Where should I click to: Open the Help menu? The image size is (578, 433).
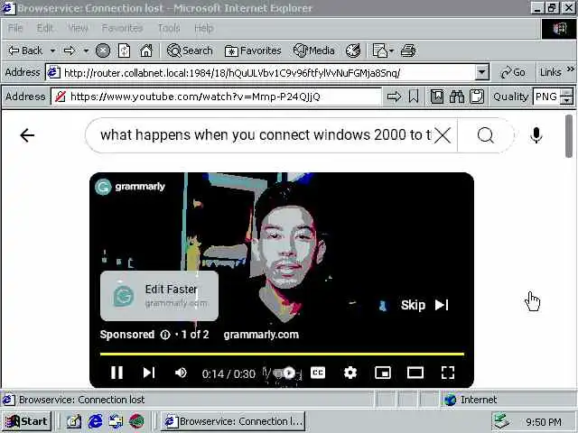[204, 28]
